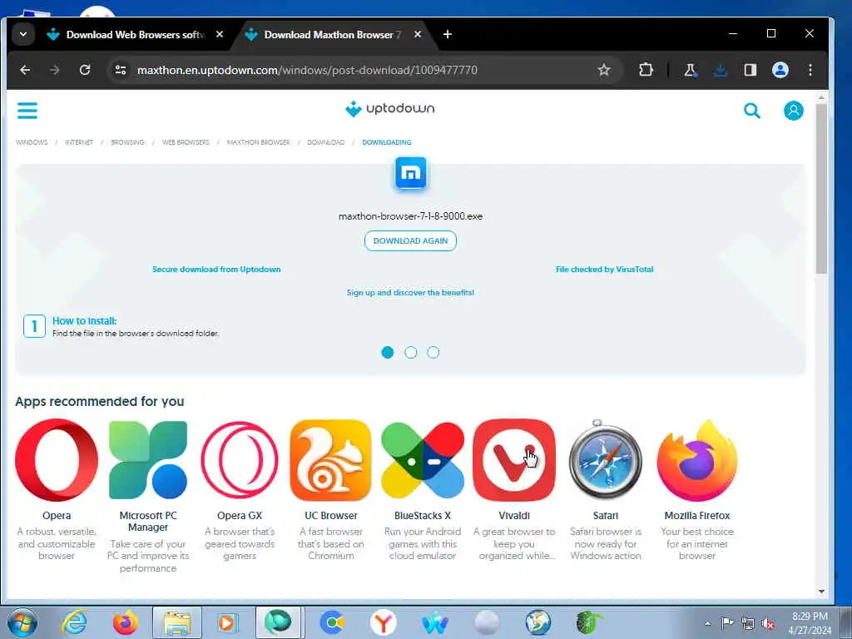Click the Maxthon browser app icon
Viewport: 852px width, 639px height.
411,173
